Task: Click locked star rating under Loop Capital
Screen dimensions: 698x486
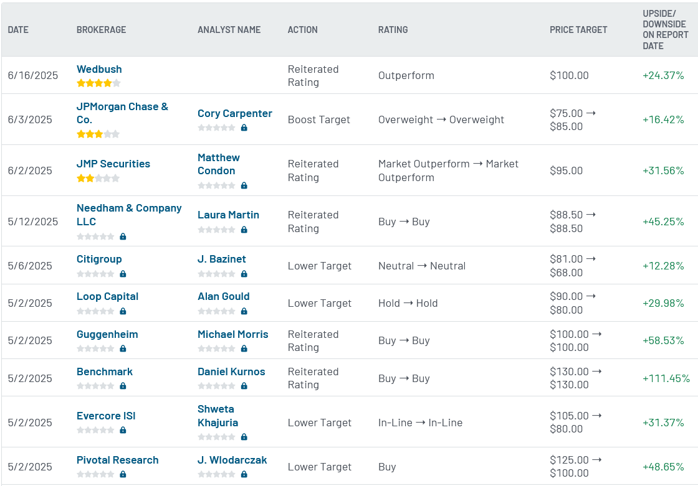Action: coord(95,311)
